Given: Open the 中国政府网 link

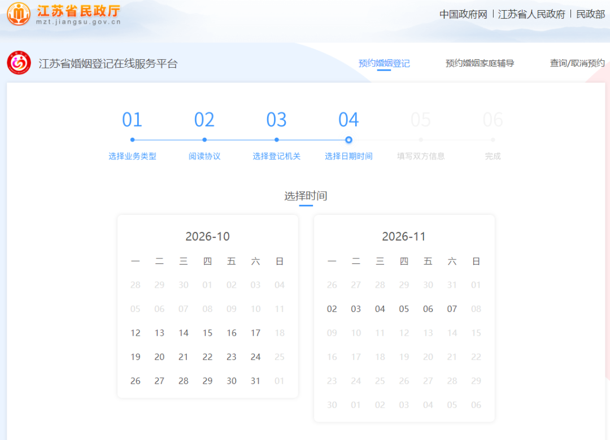Looking at the screenshot, I should click(x=463, y=14).
